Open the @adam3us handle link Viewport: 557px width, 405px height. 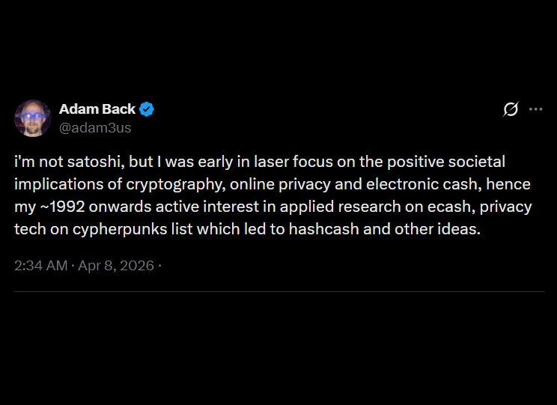click(x=95, y=128)
